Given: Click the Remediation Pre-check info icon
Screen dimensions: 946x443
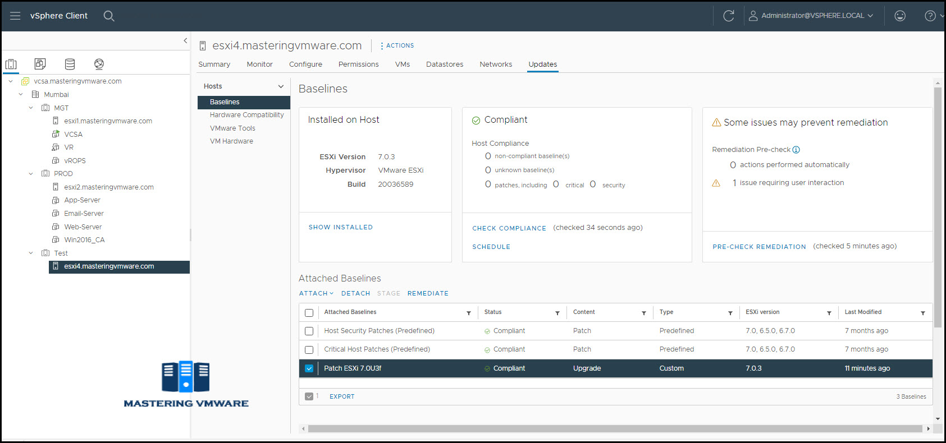Looking at the screenshot, I should 796,150.
